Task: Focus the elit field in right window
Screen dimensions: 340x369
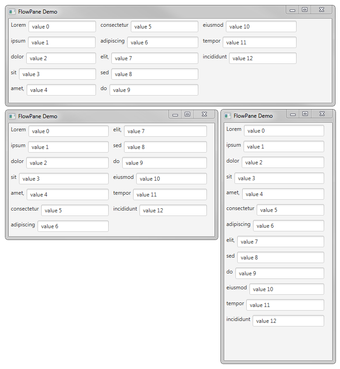Action: (281, 242)
